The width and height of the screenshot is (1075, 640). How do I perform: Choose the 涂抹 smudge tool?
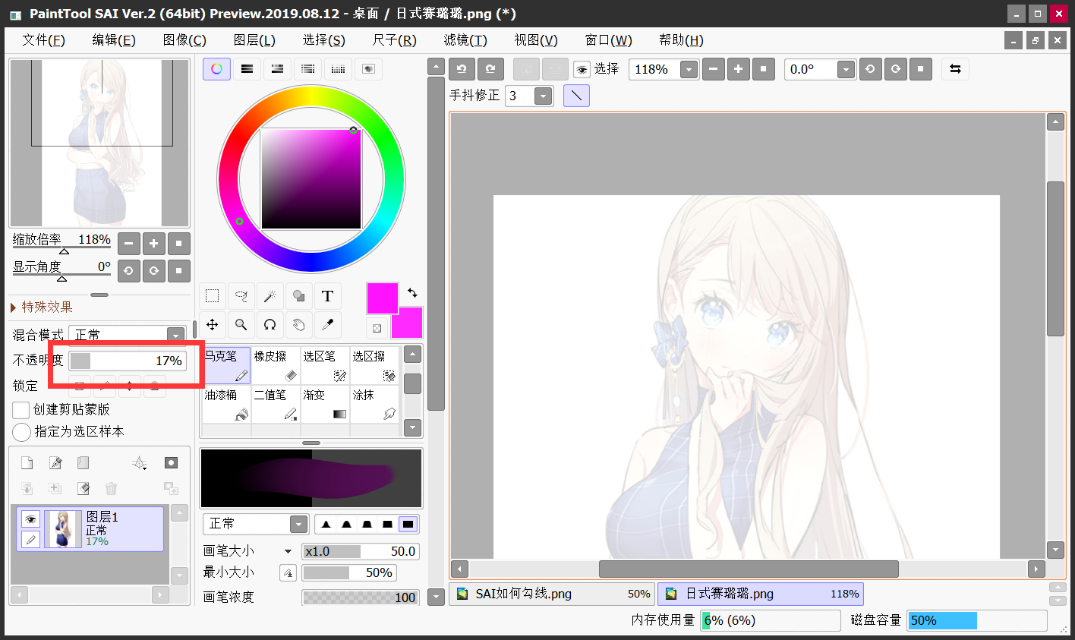[374, 404]
